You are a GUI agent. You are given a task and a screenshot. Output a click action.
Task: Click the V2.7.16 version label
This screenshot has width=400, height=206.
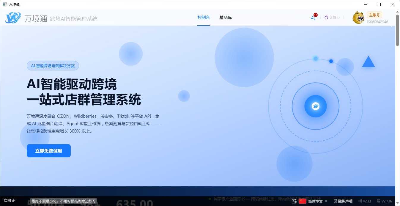(x=385, y=201)
